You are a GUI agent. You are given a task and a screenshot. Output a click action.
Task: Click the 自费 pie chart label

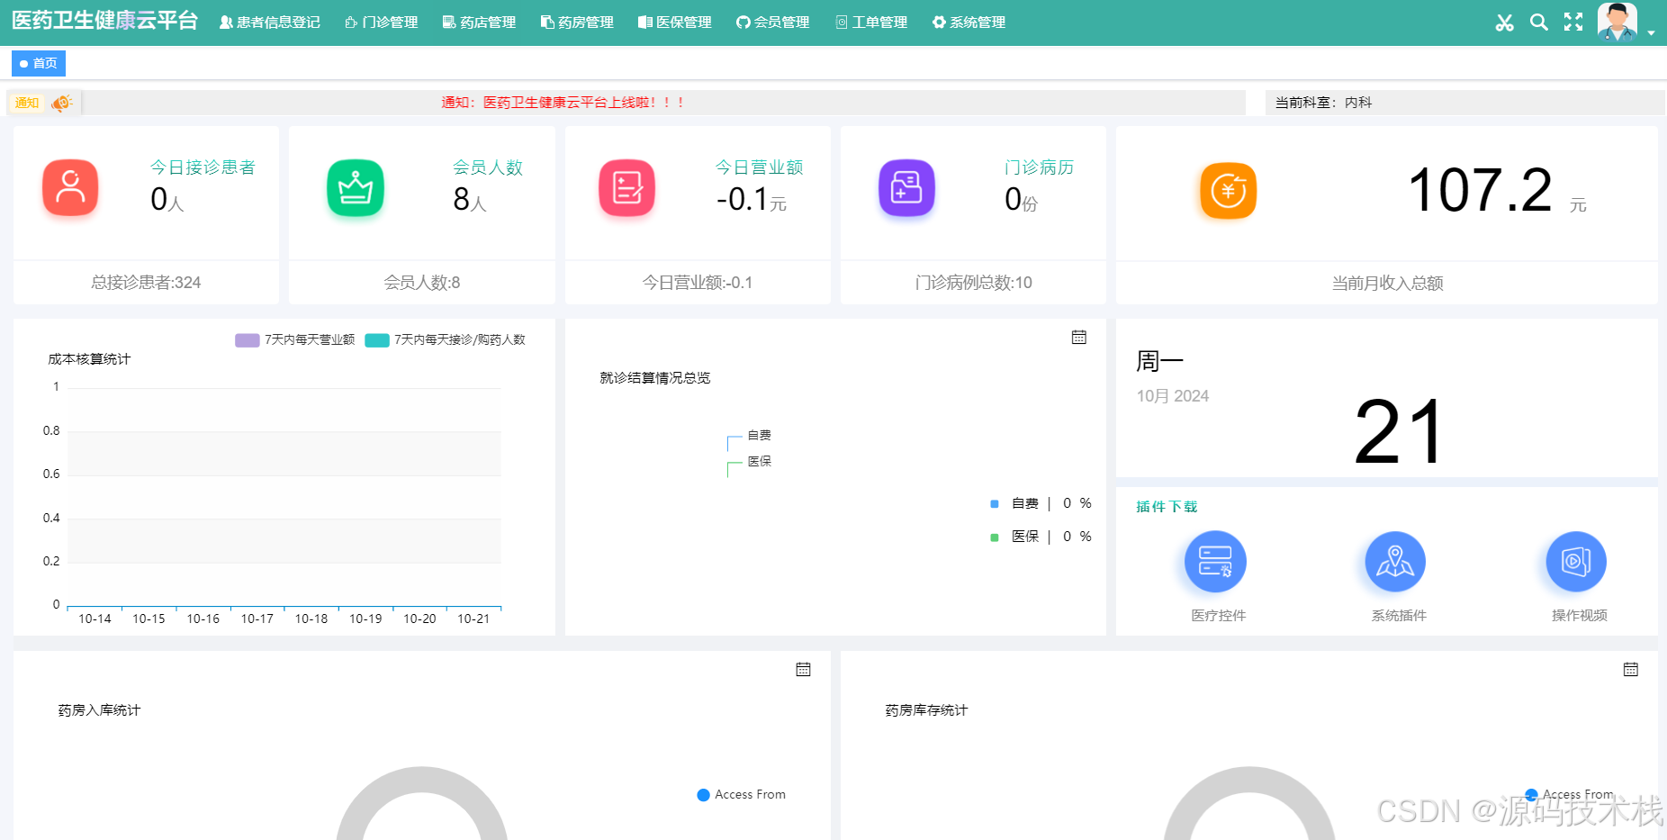[x=760, y=435]
